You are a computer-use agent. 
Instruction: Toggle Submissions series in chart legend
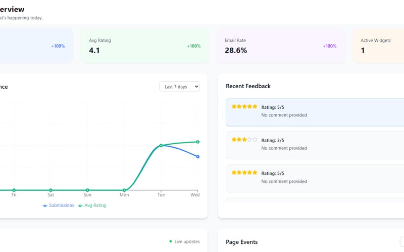click(58, 206)
